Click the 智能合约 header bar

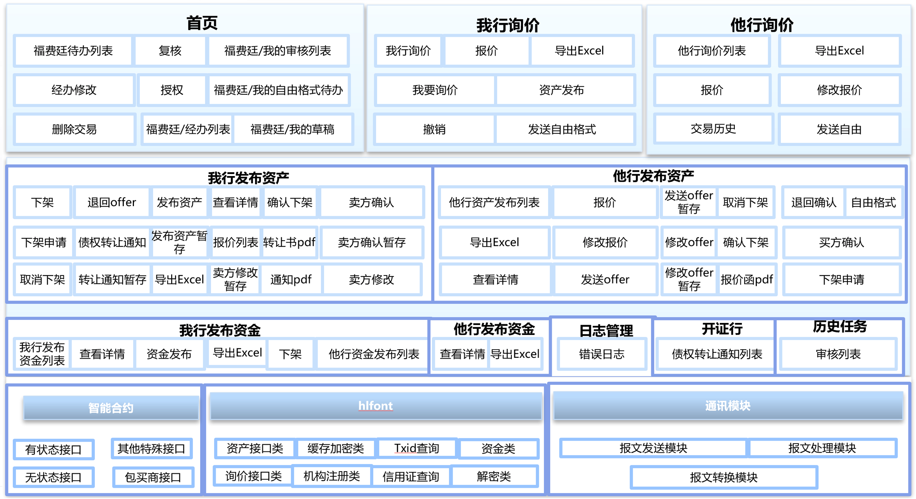(x=111, y=408)
